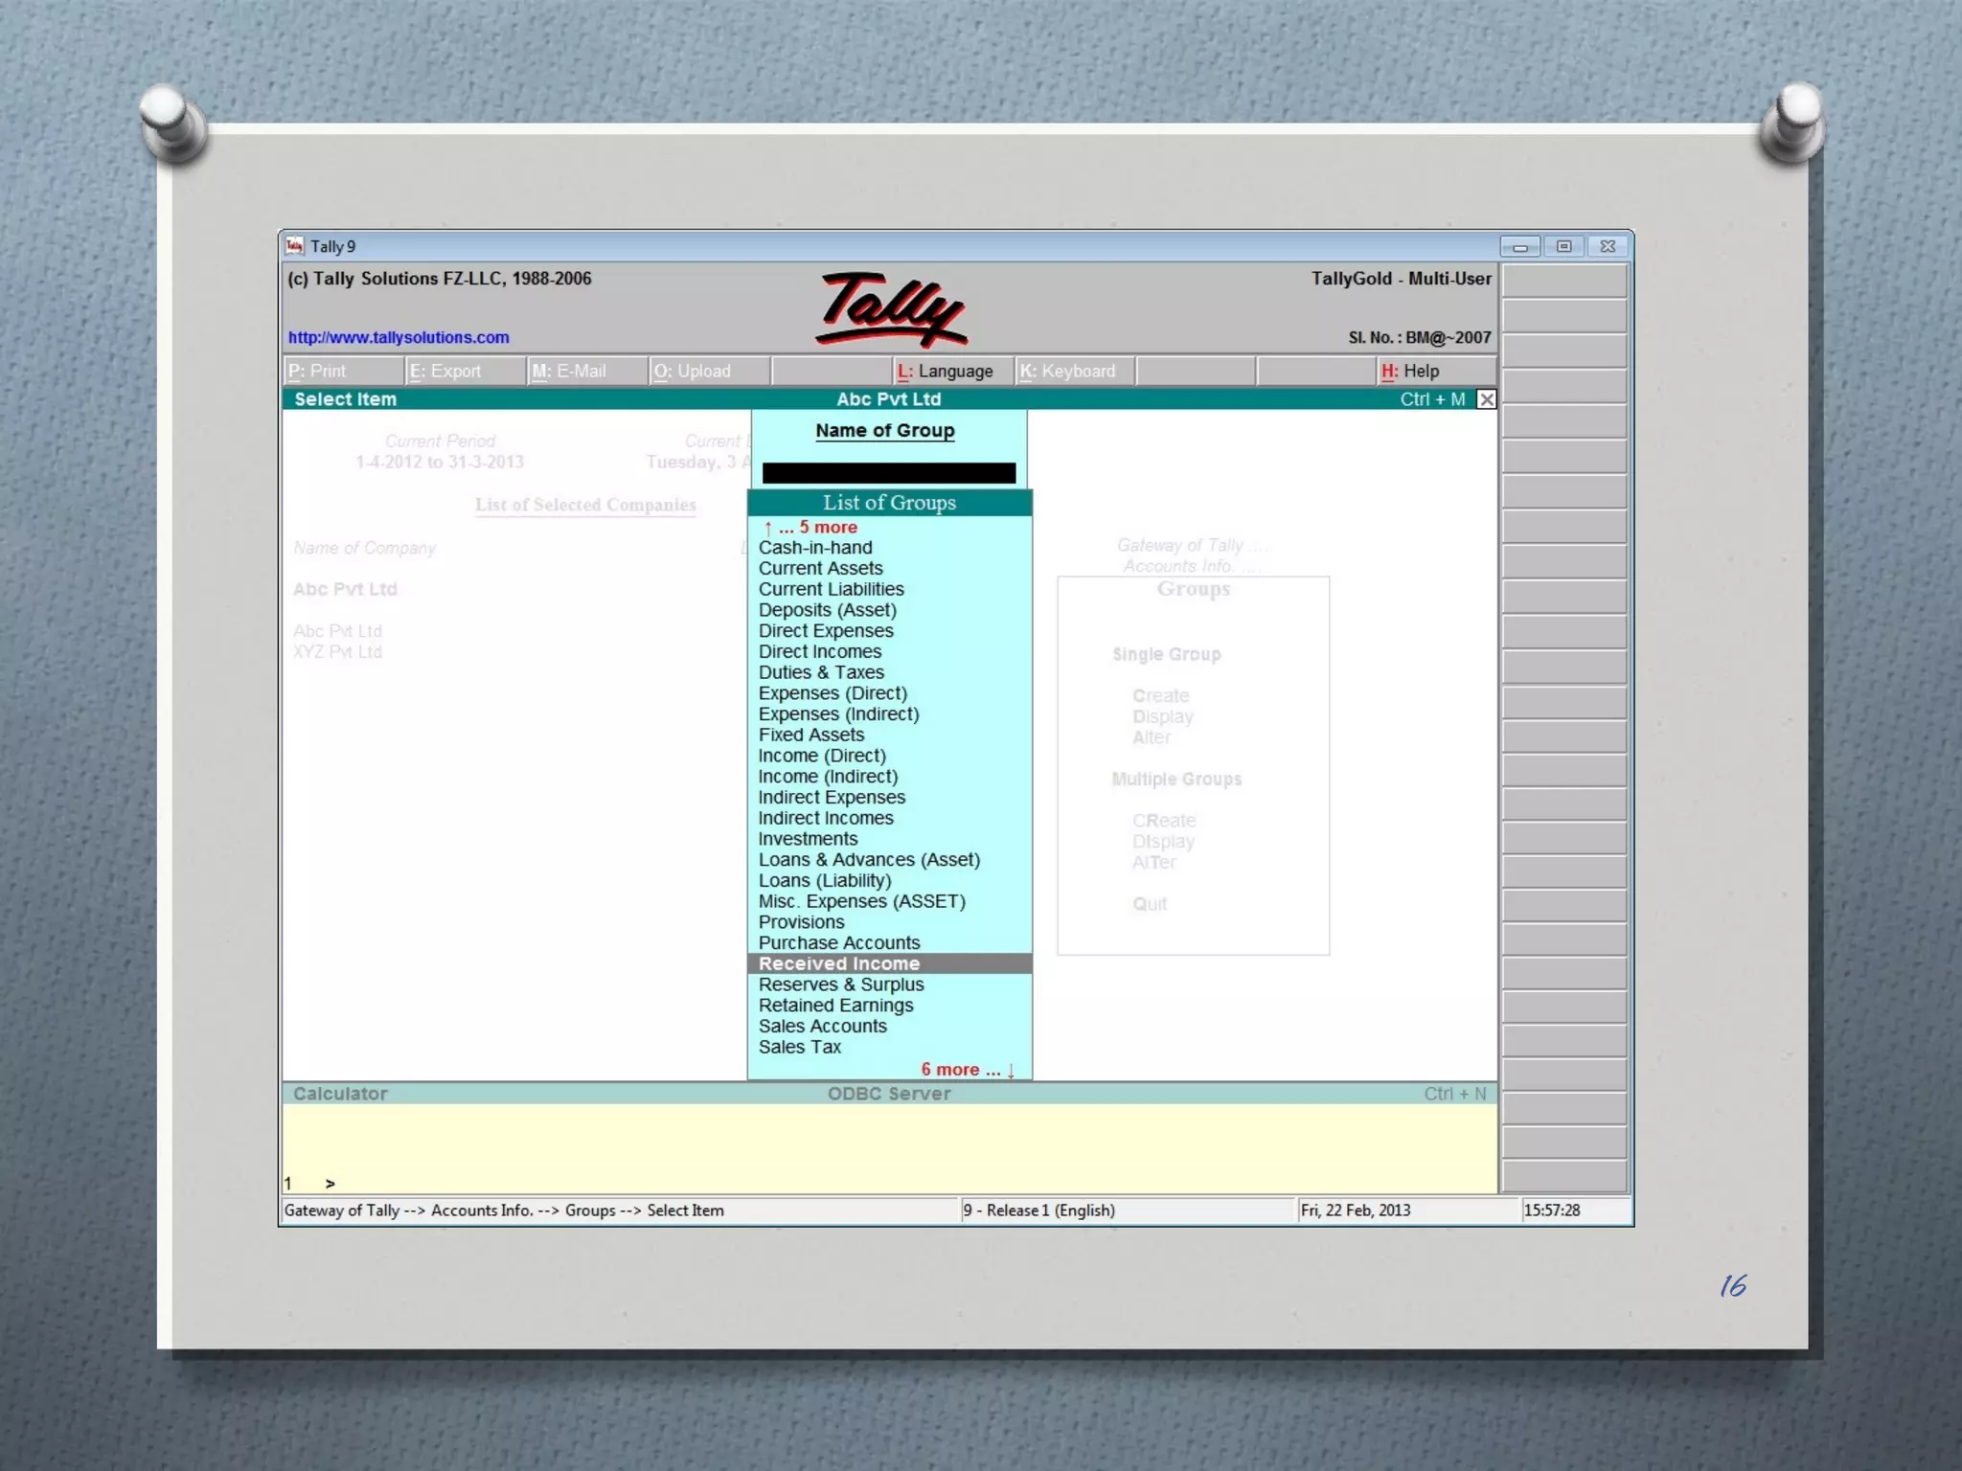
Task: Click the Export button
Action: click(466, 371)
